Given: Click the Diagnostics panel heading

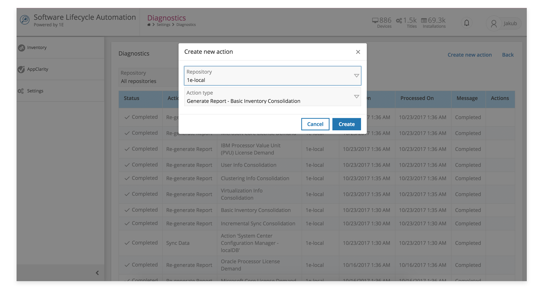Looking at the screenshot, I should pyautogui.click(x=134, y=53).
